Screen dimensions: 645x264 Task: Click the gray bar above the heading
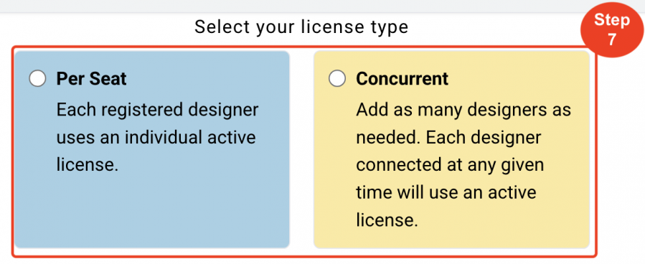pos(323,6)
